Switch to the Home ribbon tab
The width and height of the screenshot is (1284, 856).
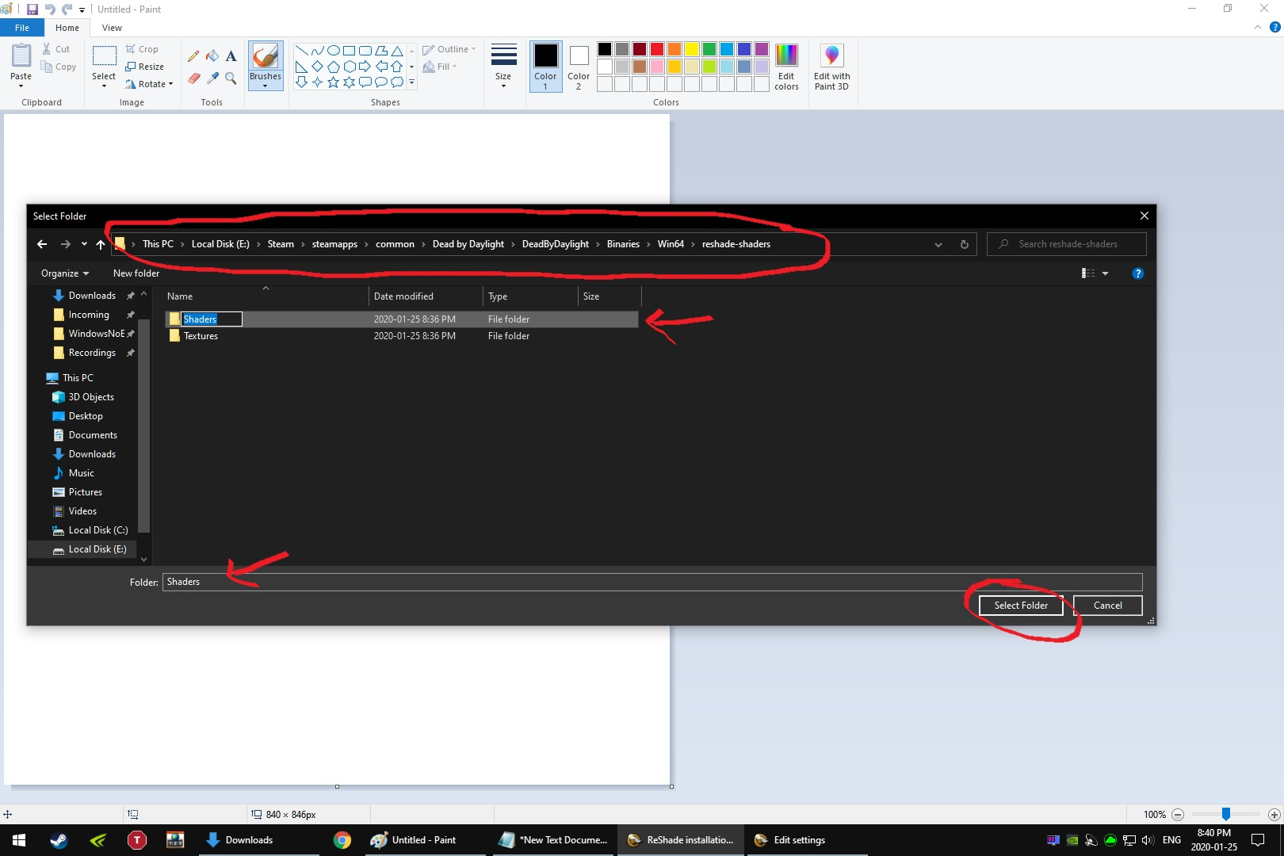pyautogui.click(x=67, y=28)
